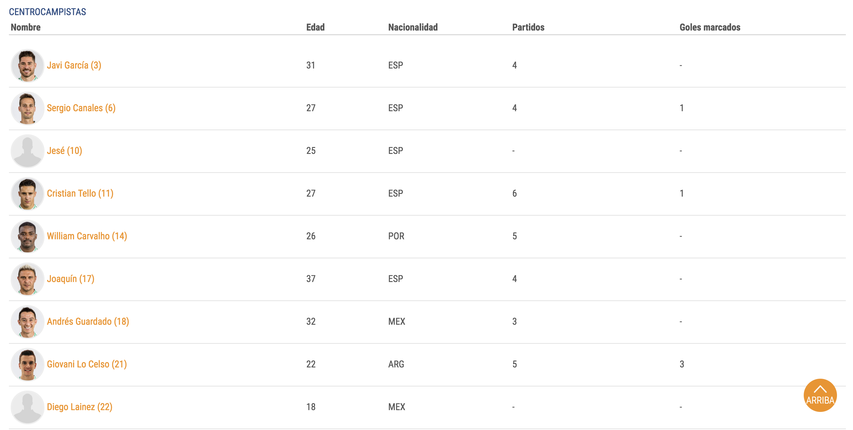Open Joaquín's player photo
Viewport: 853px width, 430px height.
tap(28, 279)
